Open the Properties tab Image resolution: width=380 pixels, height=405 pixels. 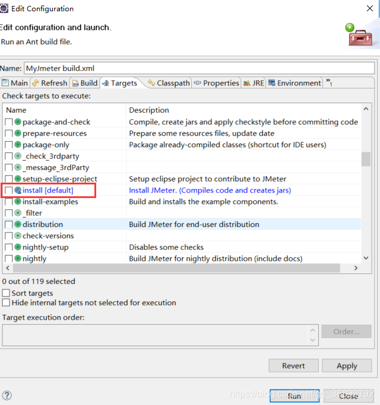click(x=217, y=83)
